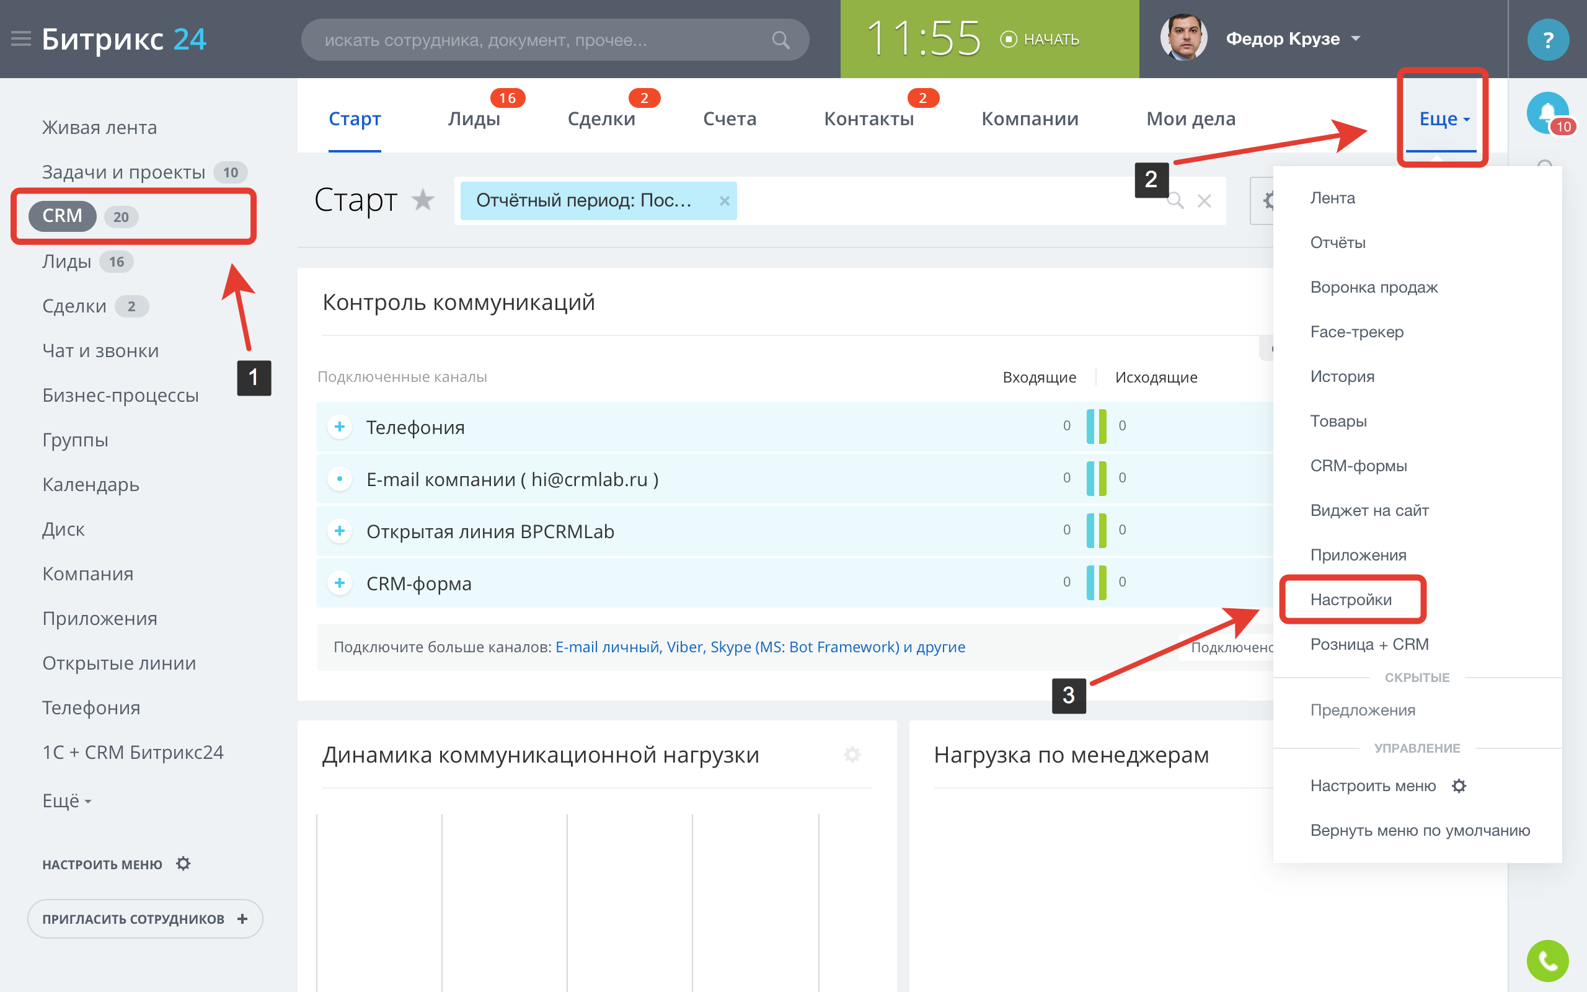Open the notifications bell icon

(1548, 113)
